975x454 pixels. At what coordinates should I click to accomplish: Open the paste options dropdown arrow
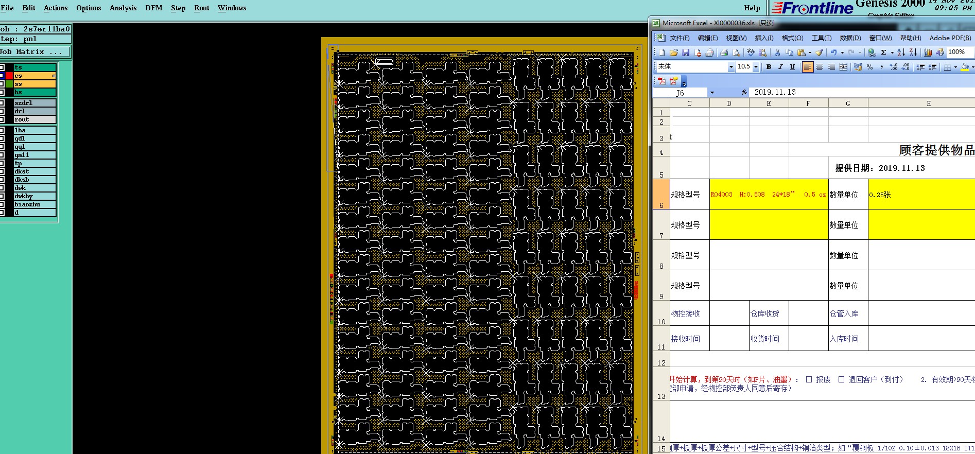click(x=810, y=53)
